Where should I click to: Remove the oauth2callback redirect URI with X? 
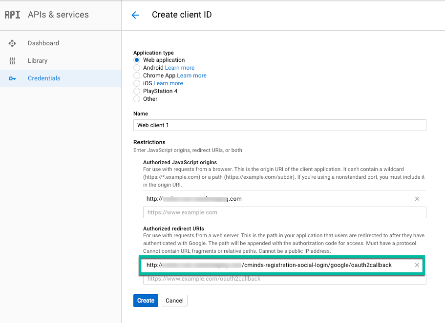tap(417, 265)
